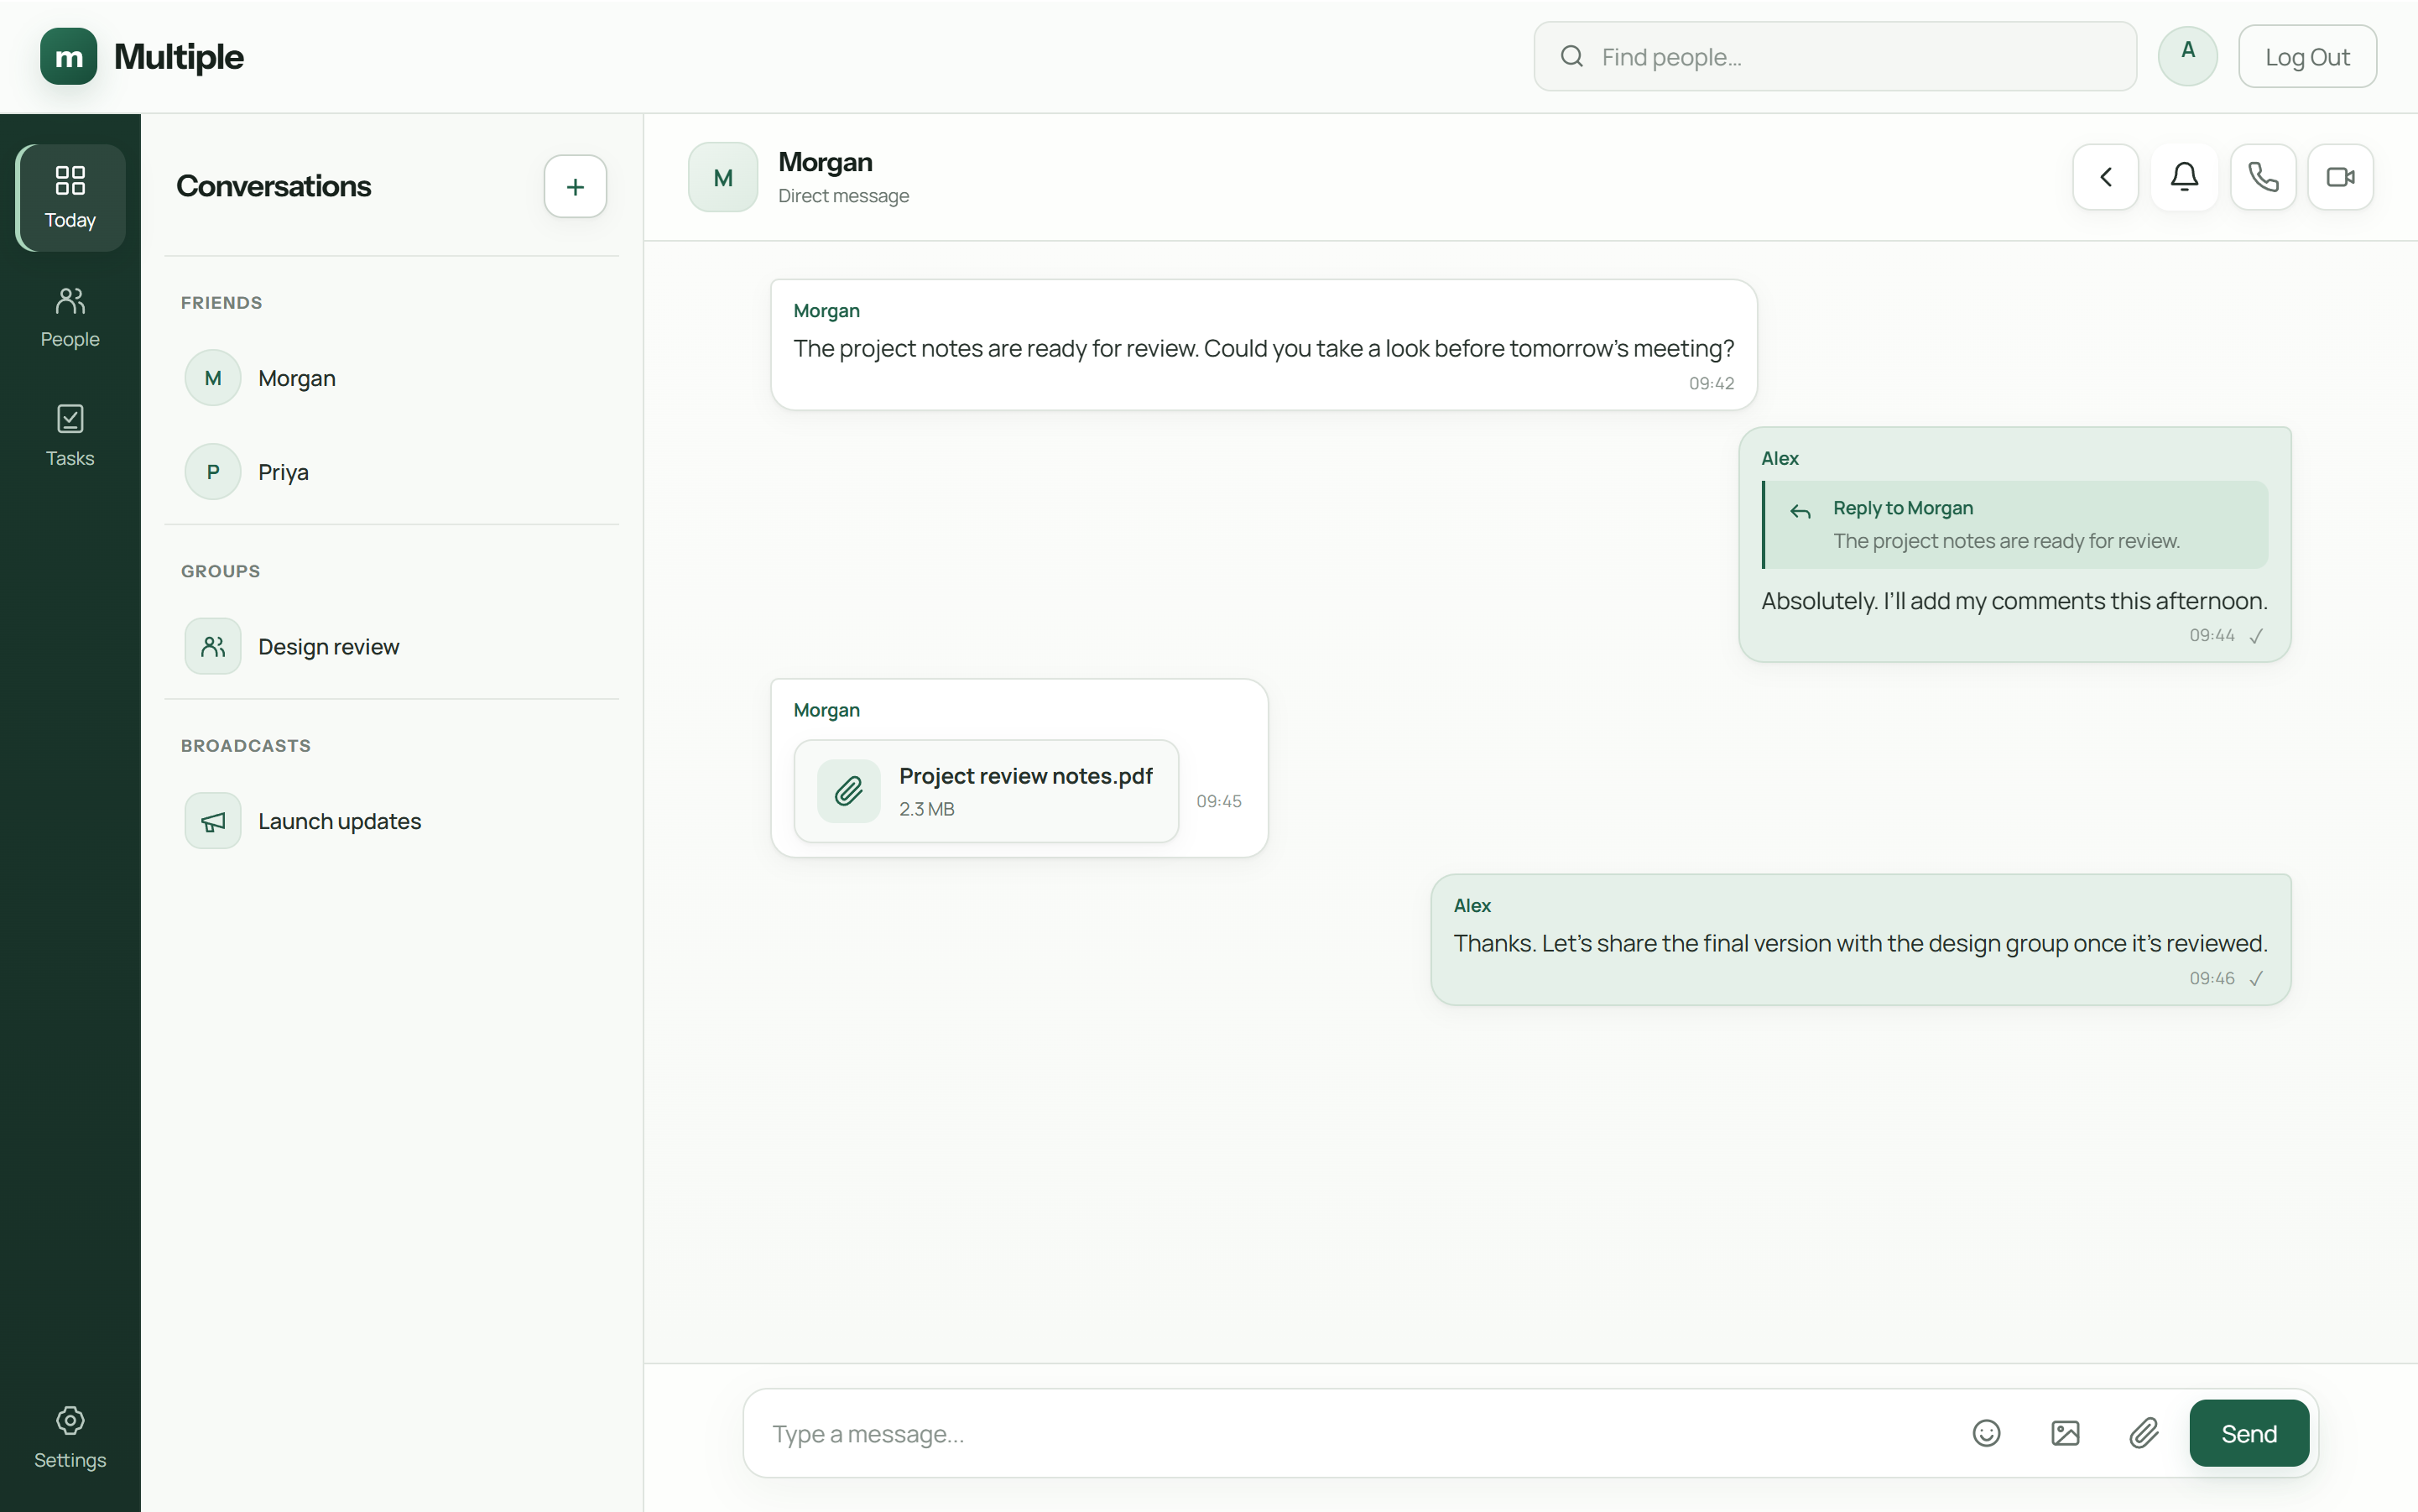Screen dimensions: 2418x1512
Task: Click Alex's message about the design group
Action: 1860,940
